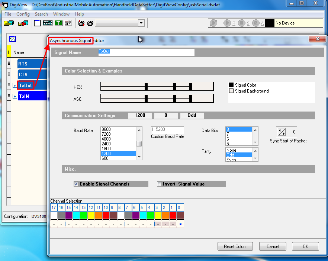Open the Search menu
Viewport: 328px width, 261px height.
[x=41, y=14]
